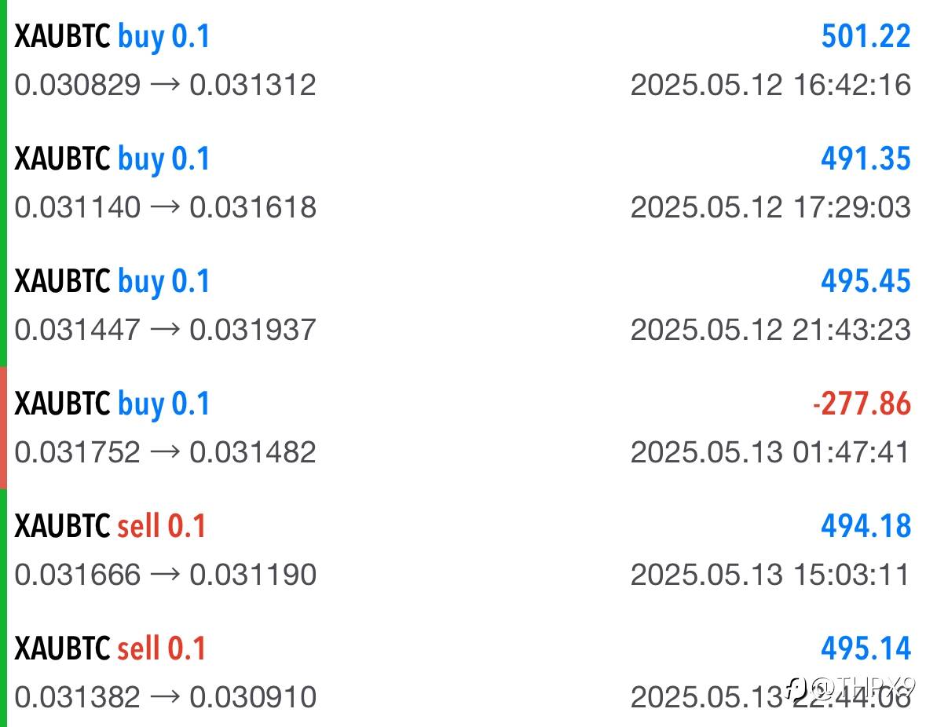Tap the timestamp 2025.05.13 15:03:11
The width and height of the screenshot is (926, 727).
coord(770,575)
